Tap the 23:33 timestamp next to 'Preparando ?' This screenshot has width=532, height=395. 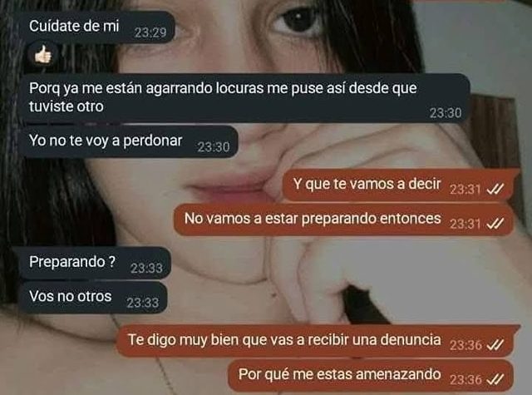pyautogui.click(x=146, y=269)
